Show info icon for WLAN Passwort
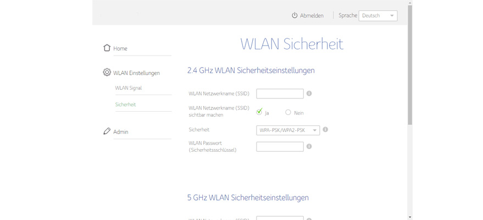This screenshot has width=483, height=220. tap(309, 146)
